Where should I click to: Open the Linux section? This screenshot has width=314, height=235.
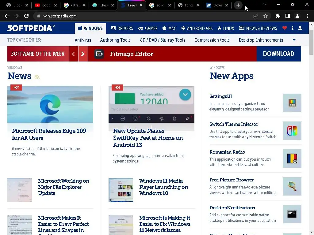pyautogui.click(x=226, y=28)
